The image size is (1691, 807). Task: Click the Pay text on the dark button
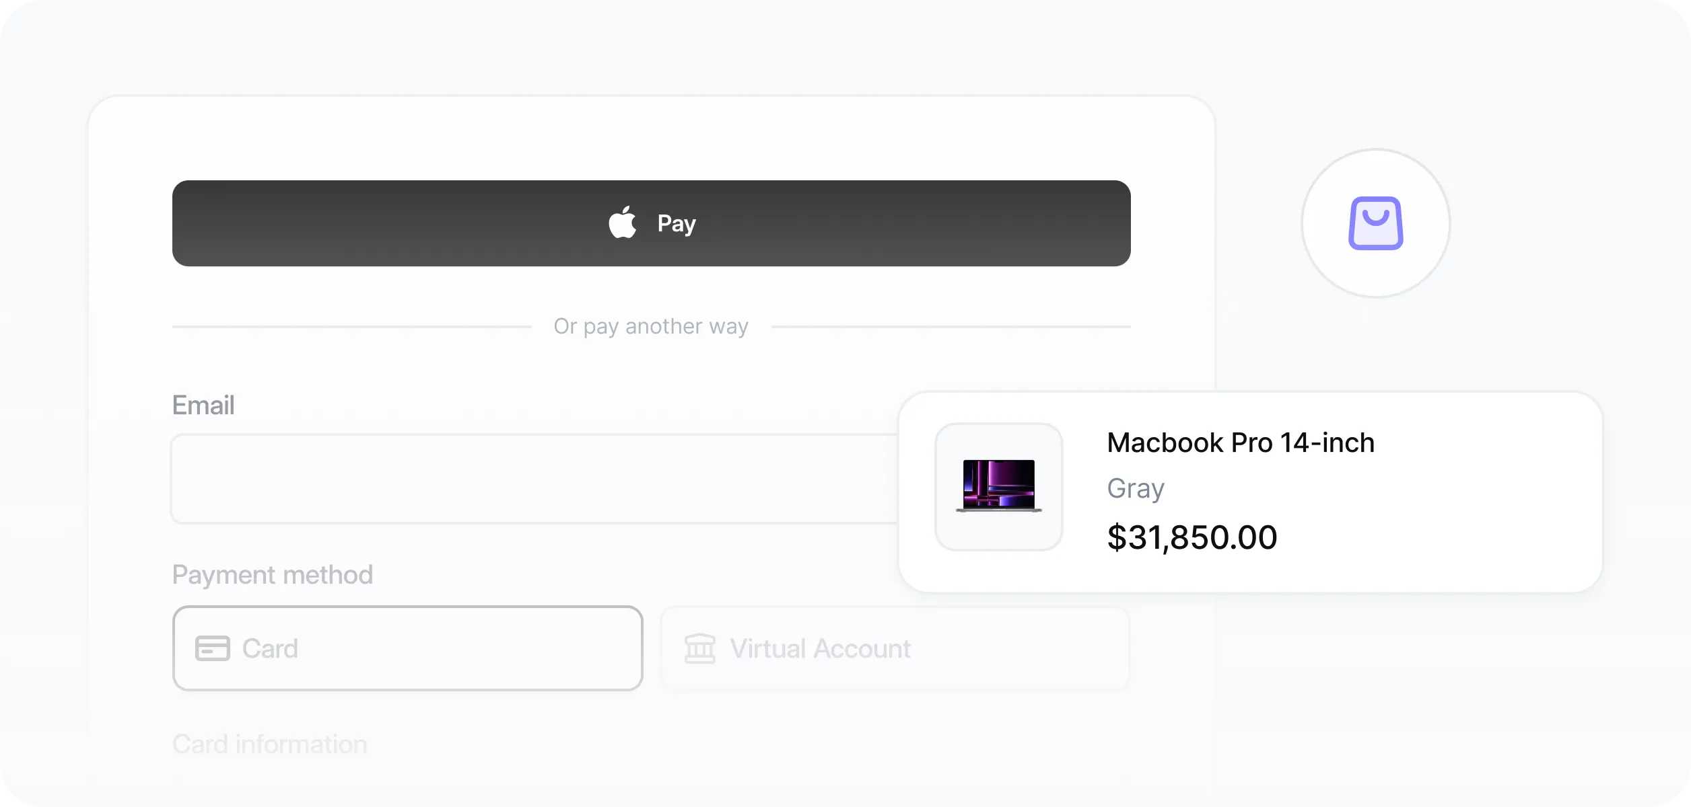675,223
